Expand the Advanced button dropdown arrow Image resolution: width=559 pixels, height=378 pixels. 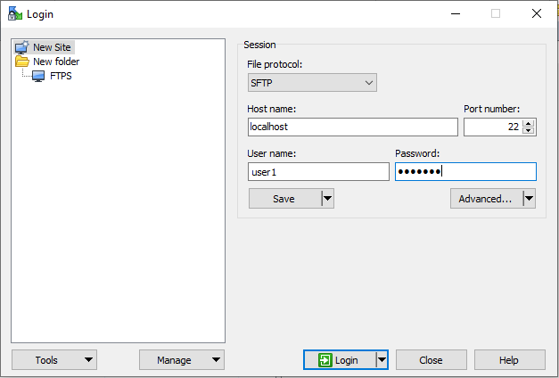[529, 199]
